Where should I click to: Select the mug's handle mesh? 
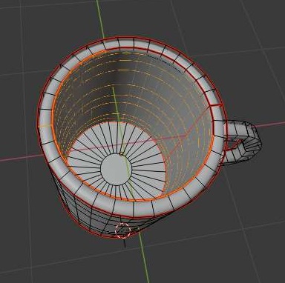[x=242, y=142]
